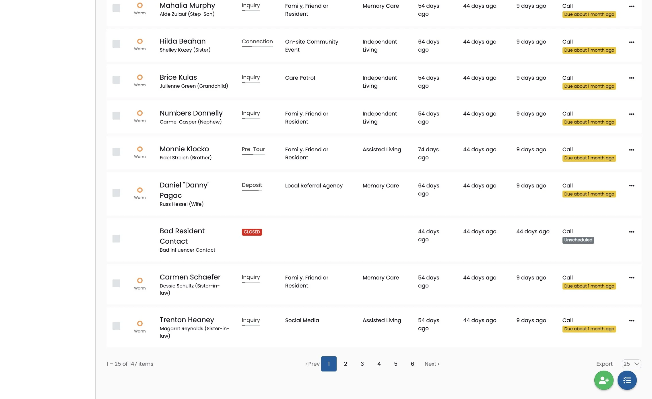Open more options for Numbers Donnelly row
The height and width of the screenshot is (399, 652).
pyautogui.click(x=632, y=114)
